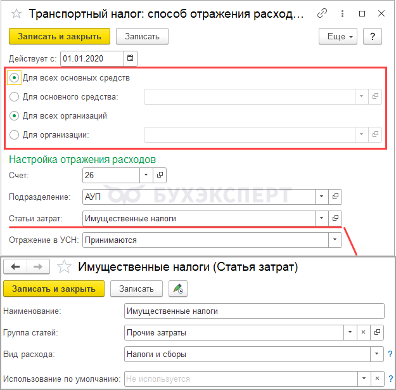Click Подразделение field showing АУП
Viewport: 396px width, 390px height.
coord(199,197)
